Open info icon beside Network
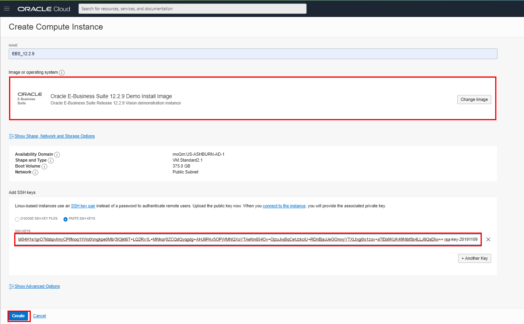This screenshot has height=324, width=524. pos(36,172)
